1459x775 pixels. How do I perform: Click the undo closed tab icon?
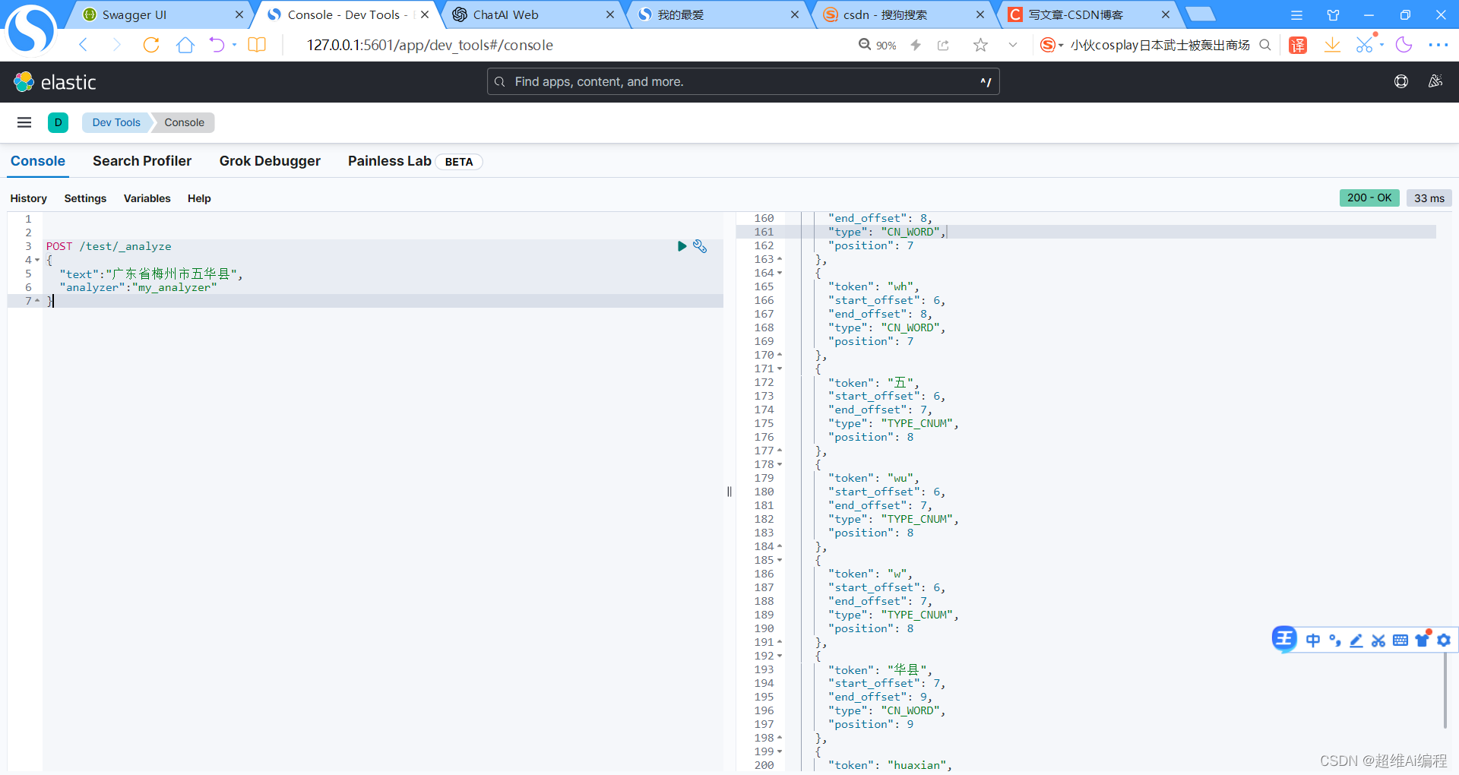(x=217, y=45)
